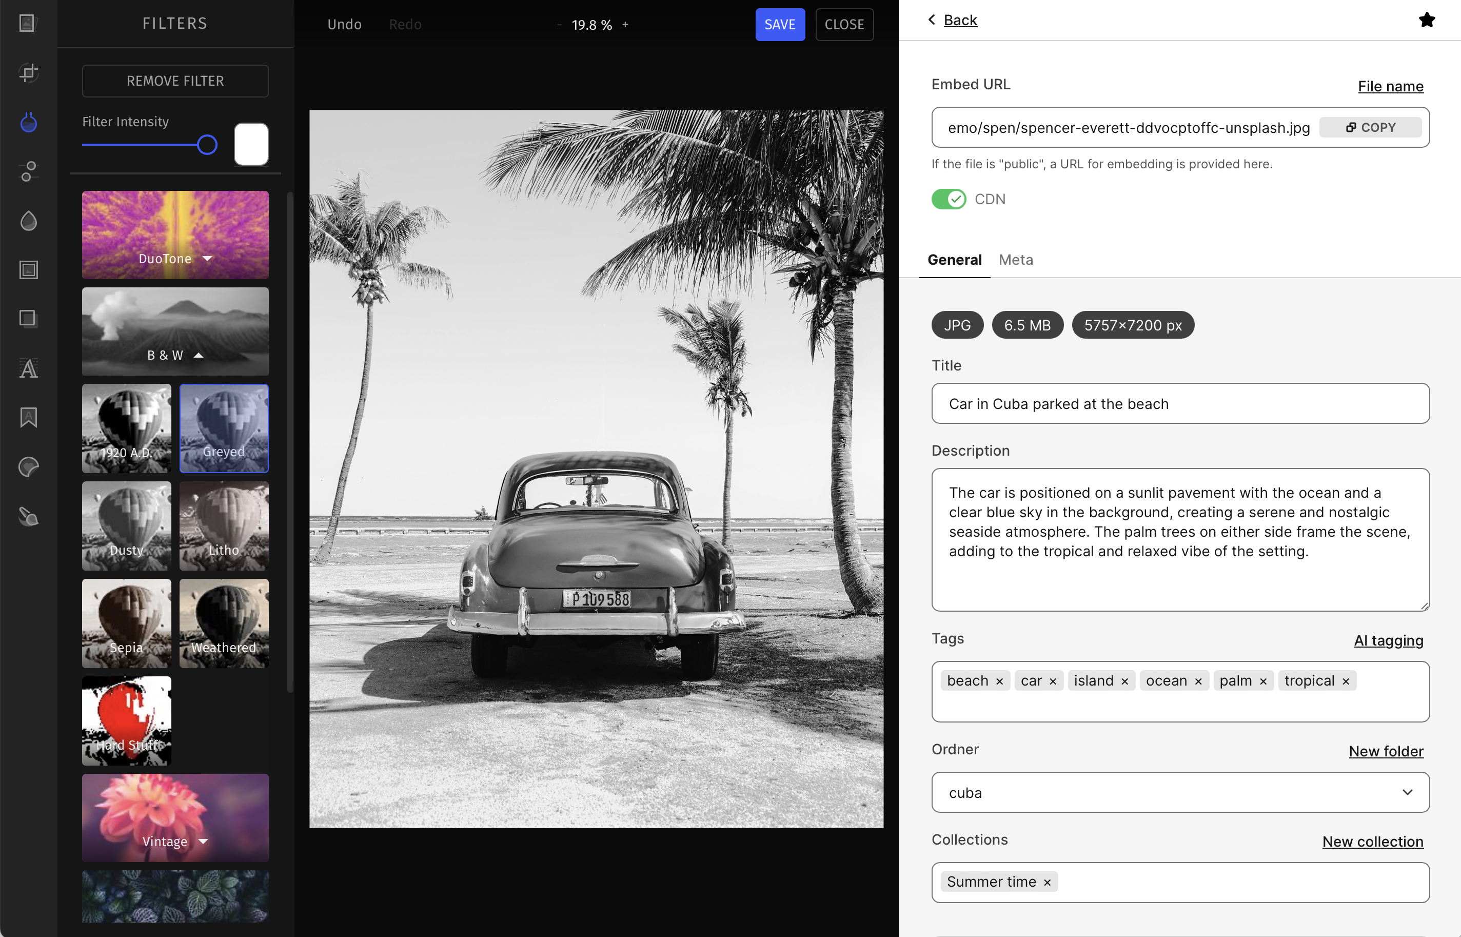The image size is (1461, 937).
Task: Disable the CDN toggle
Action: click(x=948, y=199)
